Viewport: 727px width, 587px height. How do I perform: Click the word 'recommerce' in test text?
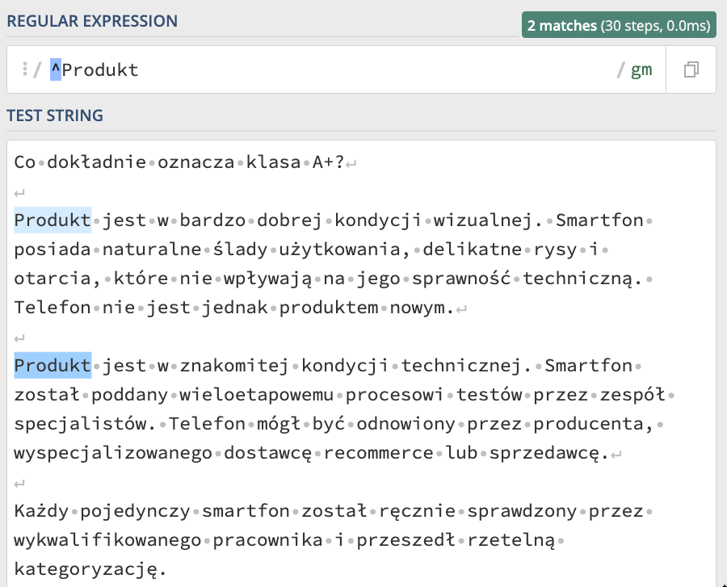378,453
